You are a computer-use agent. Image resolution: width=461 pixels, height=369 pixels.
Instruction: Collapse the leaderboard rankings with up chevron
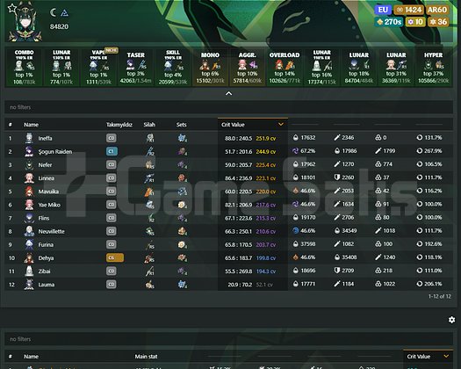(x=228, y=93)
